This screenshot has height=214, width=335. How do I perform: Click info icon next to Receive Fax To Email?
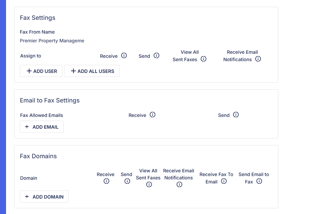[x=224, y=181]
